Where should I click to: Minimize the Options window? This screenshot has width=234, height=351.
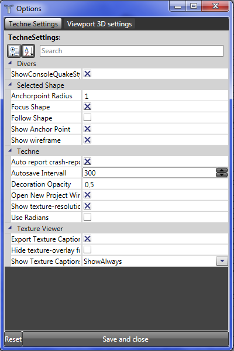pyautogui.click(x=178, y=6)
